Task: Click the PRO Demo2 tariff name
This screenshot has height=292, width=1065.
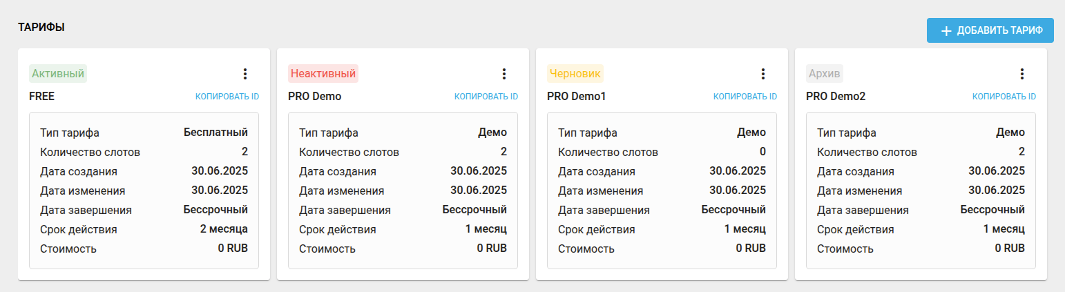Action: click(836, 97)
